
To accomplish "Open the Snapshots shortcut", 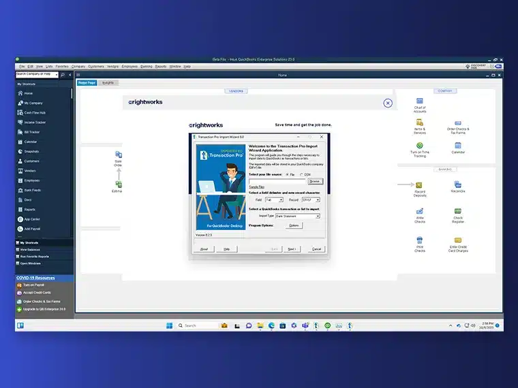I will point(28,151).
